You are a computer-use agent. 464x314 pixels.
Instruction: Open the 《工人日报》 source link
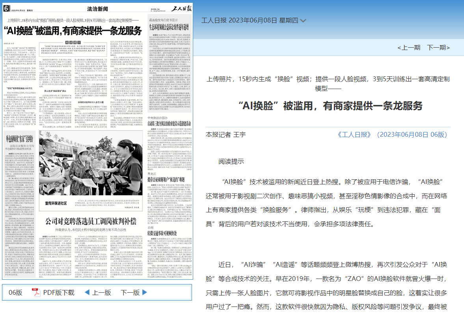click(354, 134)
